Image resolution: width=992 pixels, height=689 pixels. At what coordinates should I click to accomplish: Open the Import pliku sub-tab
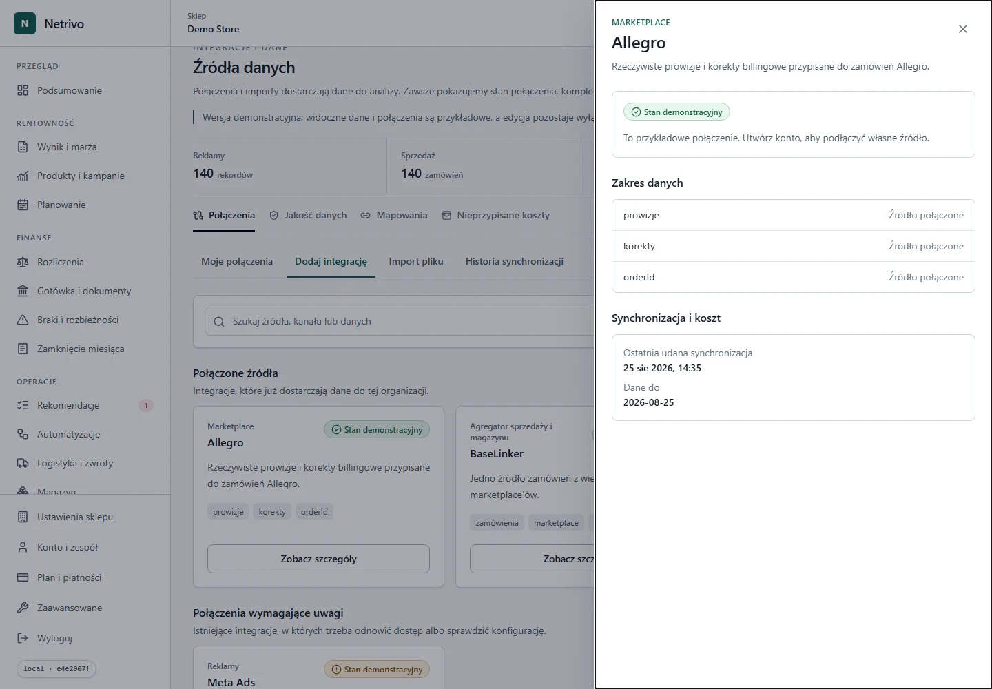(416, 261)
